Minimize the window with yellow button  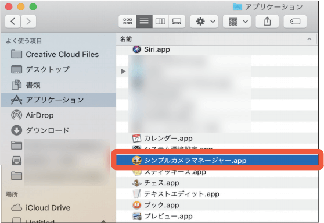[x=21, y=7]
